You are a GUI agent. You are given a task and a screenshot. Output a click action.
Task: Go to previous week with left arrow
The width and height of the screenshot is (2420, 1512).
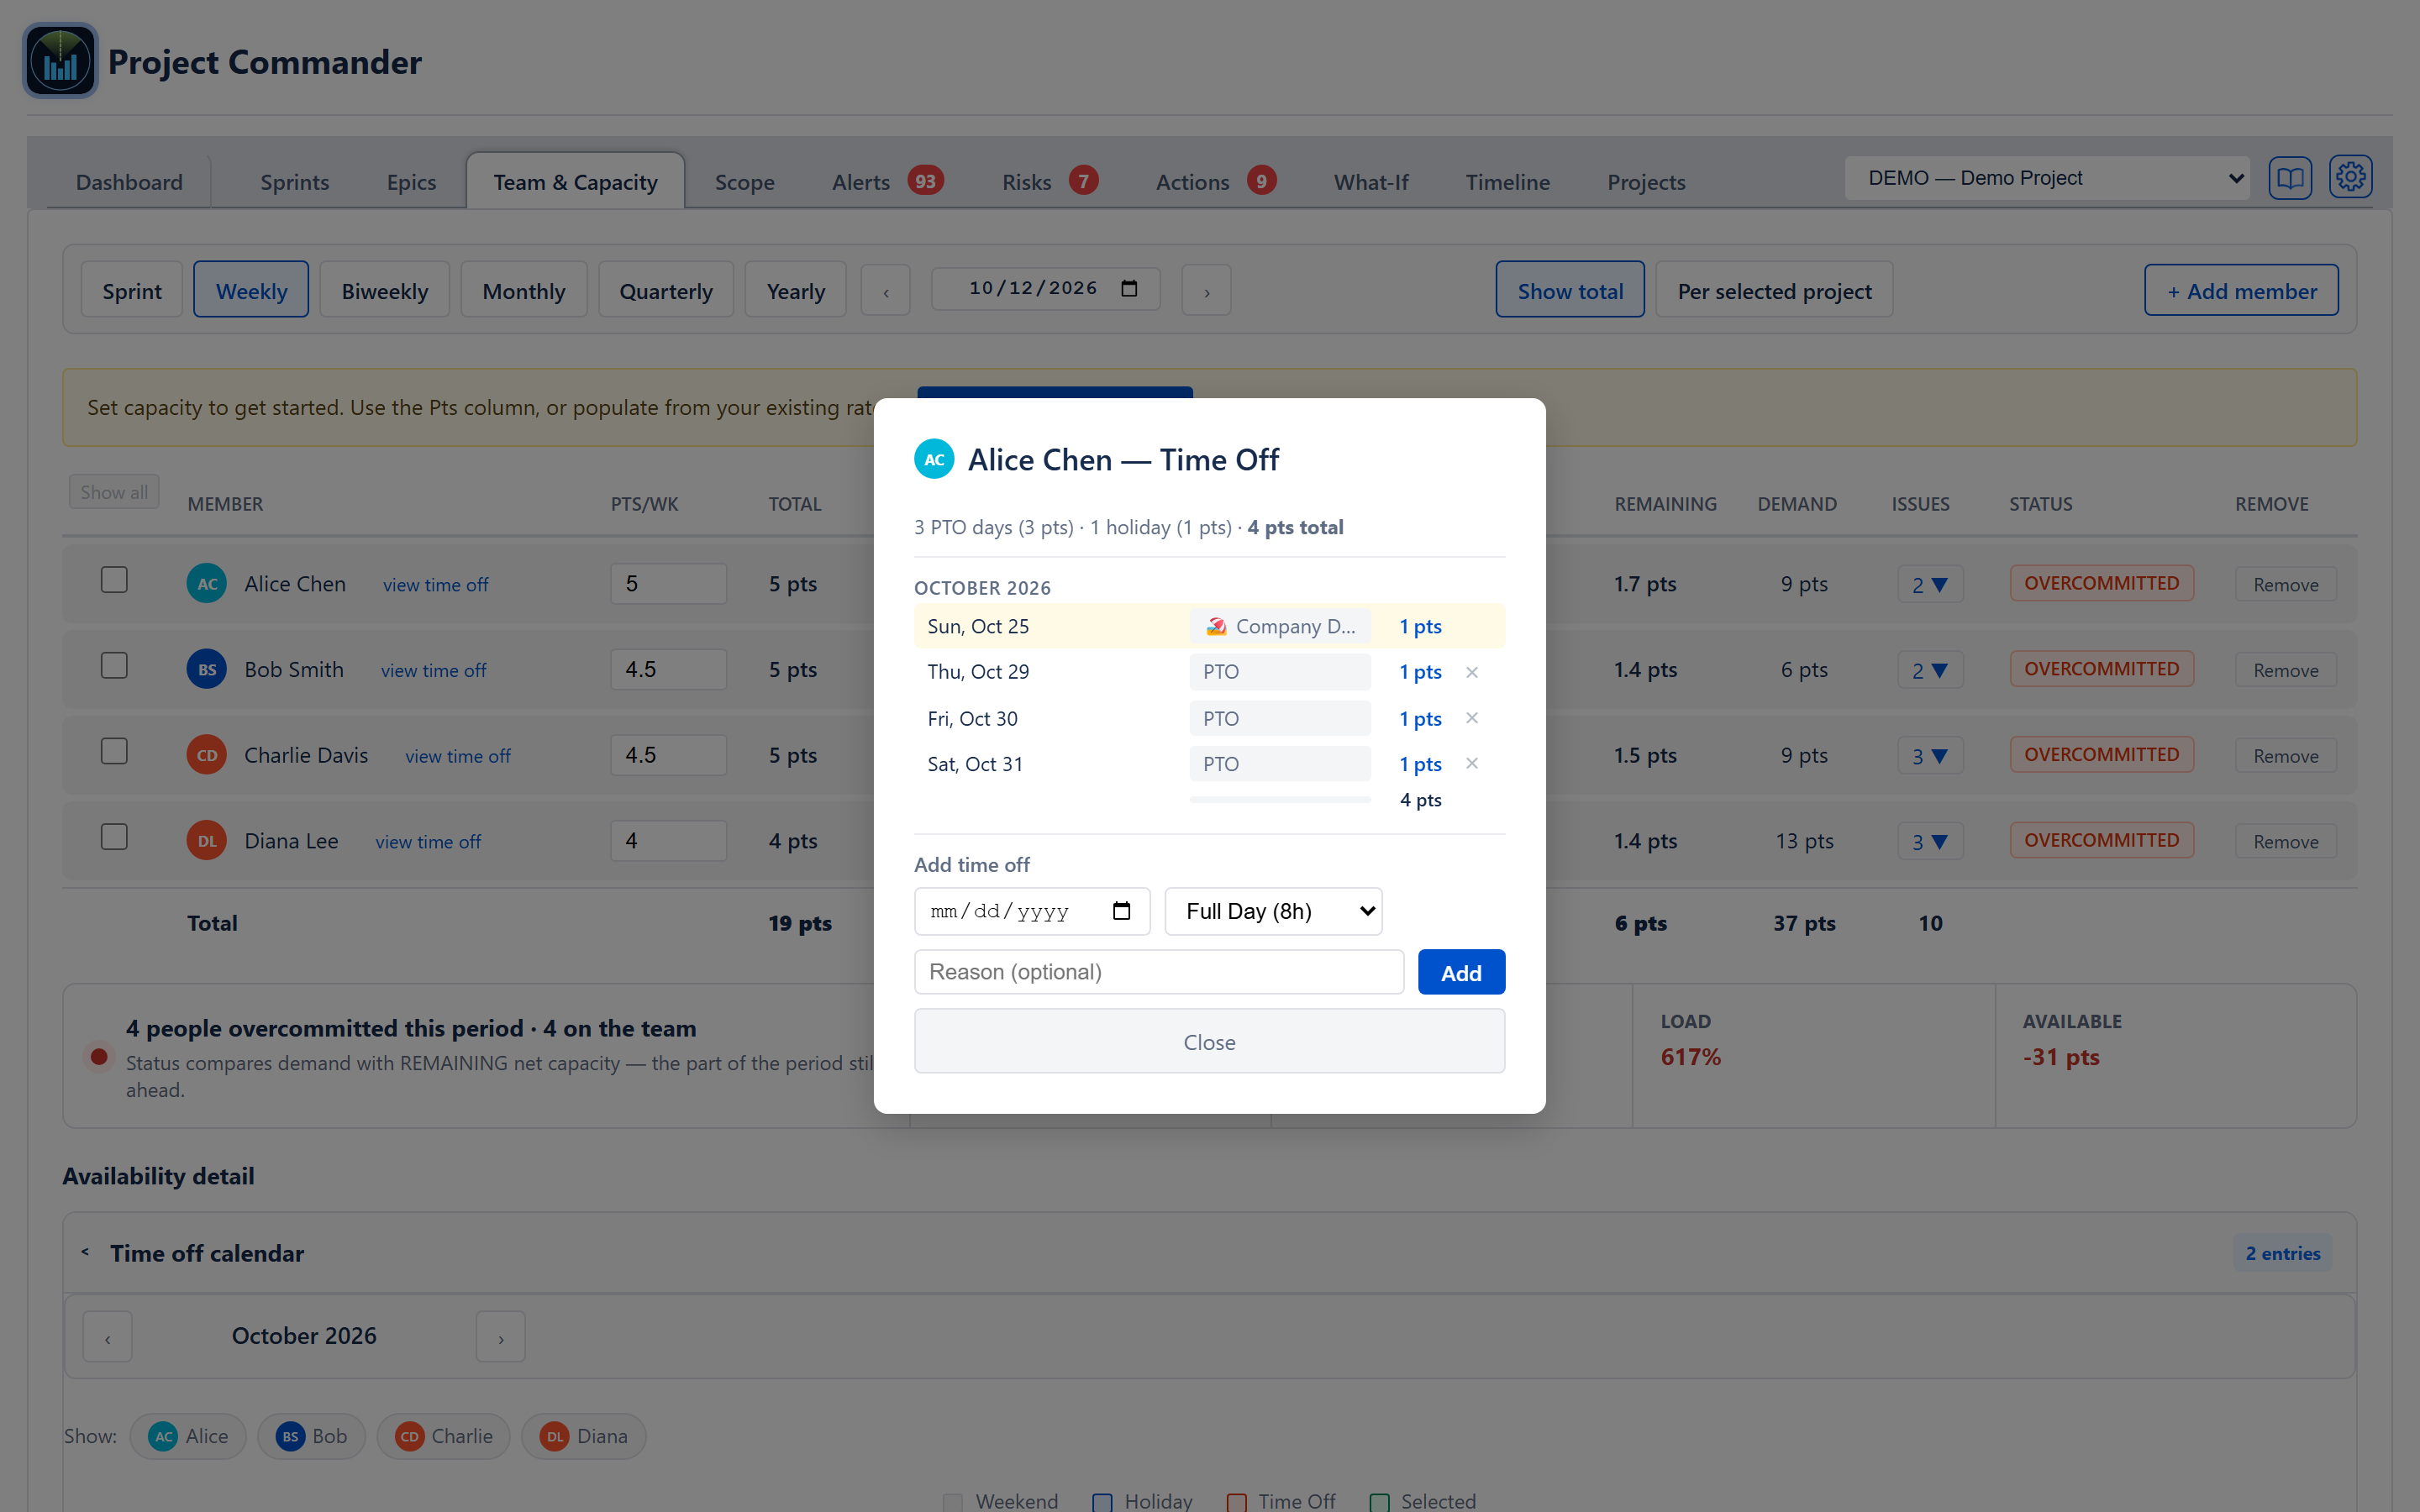[886, 290]
